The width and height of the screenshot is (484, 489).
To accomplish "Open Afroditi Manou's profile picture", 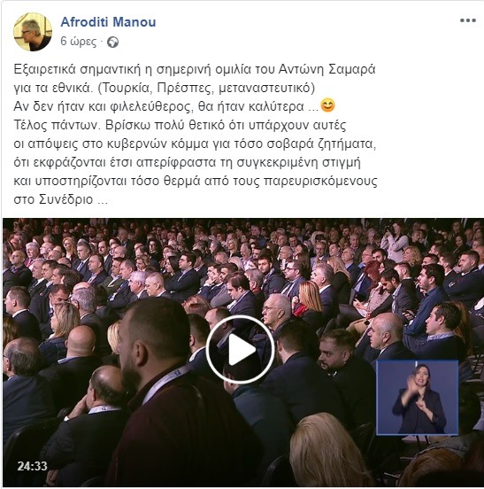I will 33,32.
